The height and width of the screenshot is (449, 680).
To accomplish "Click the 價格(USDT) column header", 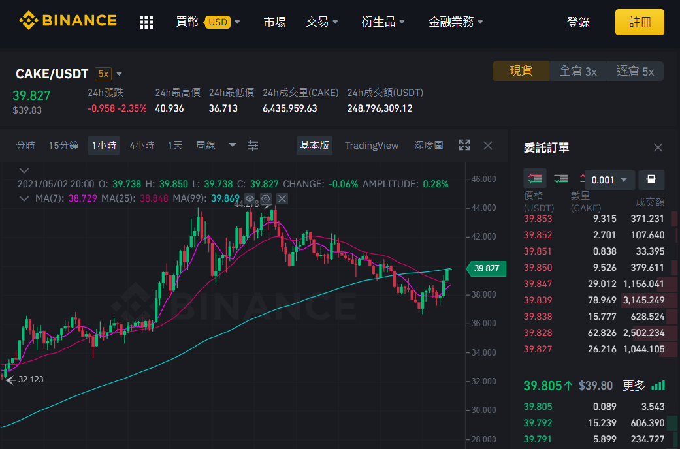I will point(539,202).
